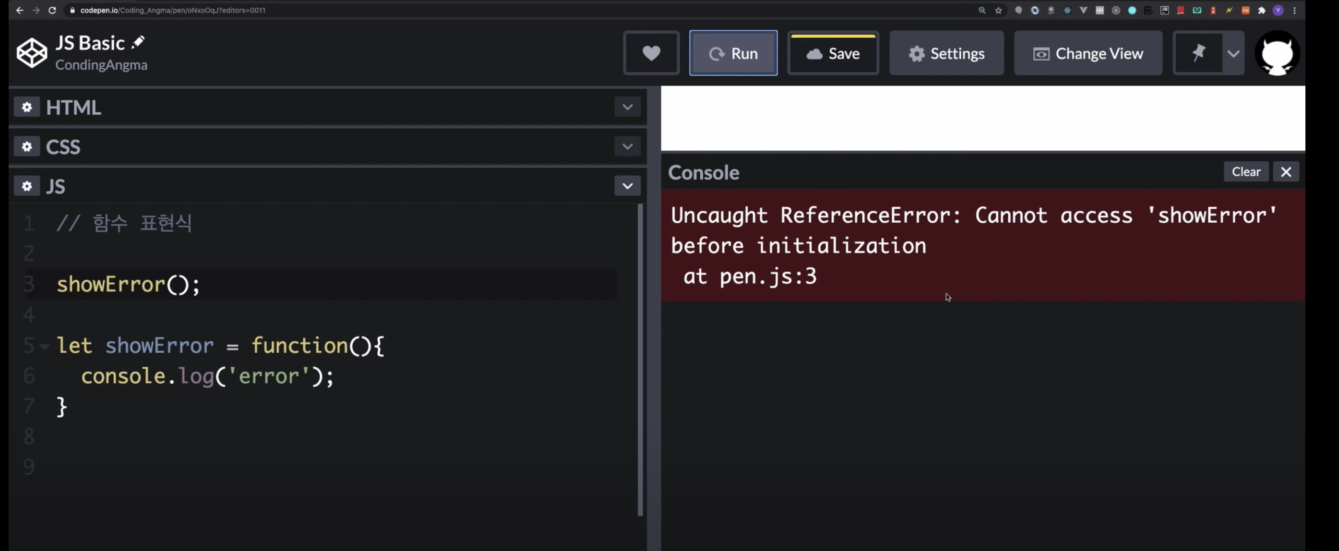This screenshot has width=1339, height=551.
Task: Open pen Settings
Action: 946,53
